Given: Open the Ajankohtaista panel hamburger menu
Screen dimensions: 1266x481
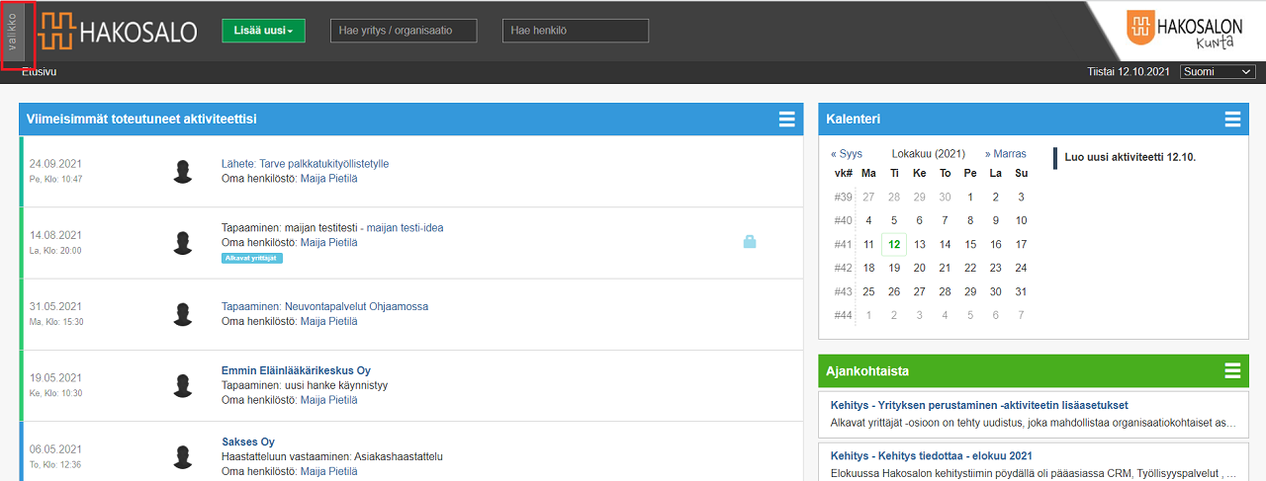Looking at the screenshot, I should click(1232, 371).
